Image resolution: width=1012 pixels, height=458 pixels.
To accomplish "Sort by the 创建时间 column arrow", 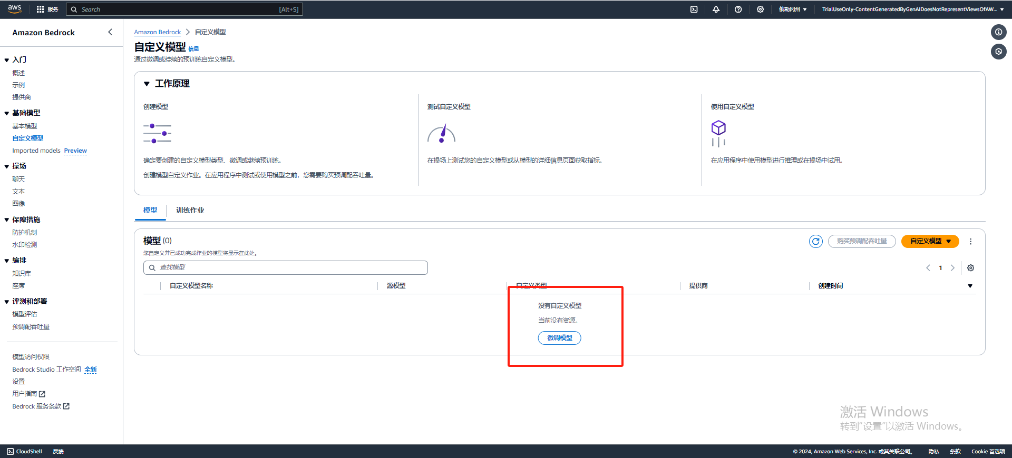I will [970, 286].
